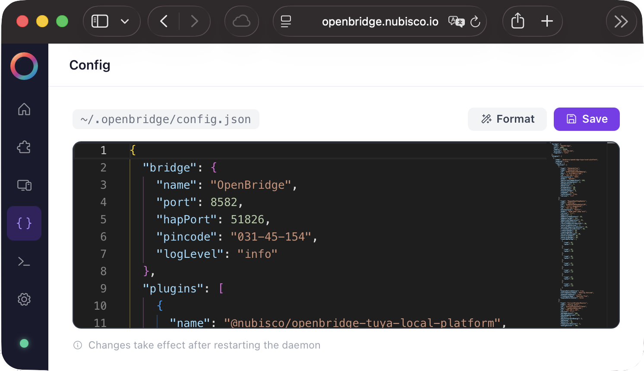Click the info icon beside restart notice
The image size is (644, 371).
click(78, 345)
